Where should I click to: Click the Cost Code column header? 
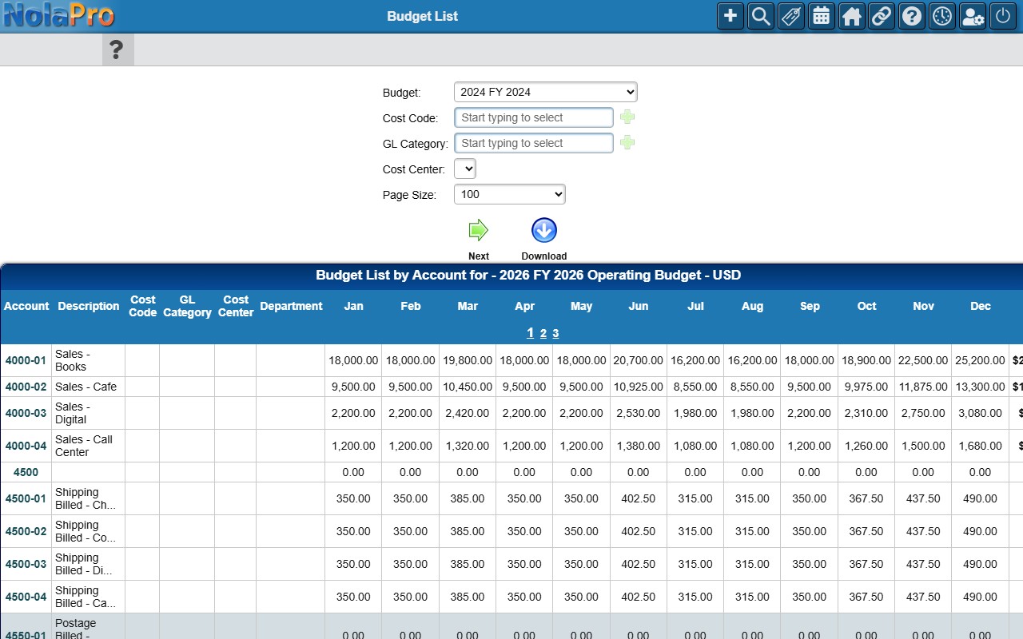pyautogui.click(x=143, y=306)
